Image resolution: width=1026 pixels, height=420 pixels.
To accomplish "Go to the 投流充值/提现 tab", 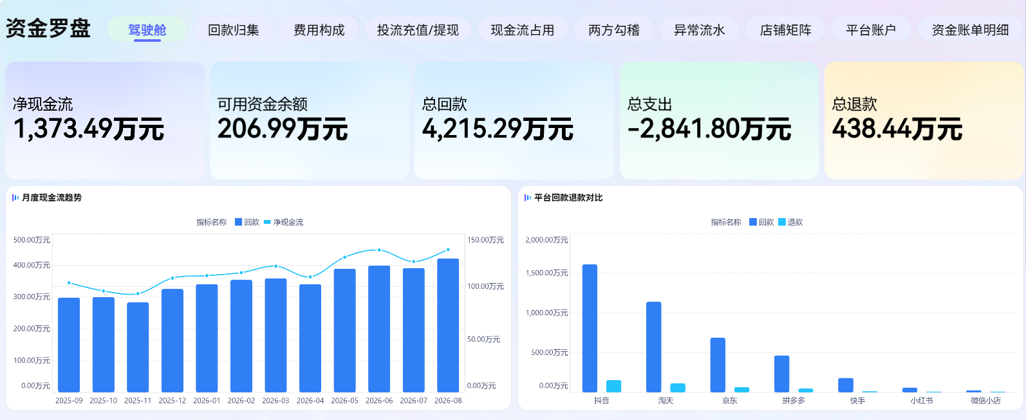I will (418, 30).
